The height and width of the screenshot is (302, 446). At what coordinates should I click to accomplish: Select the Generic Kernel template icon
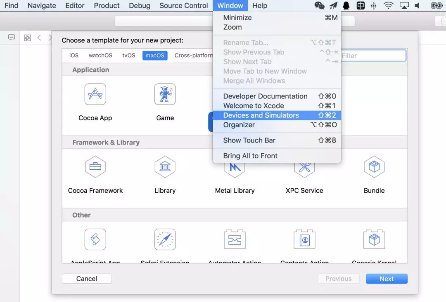tap(374, 239)
